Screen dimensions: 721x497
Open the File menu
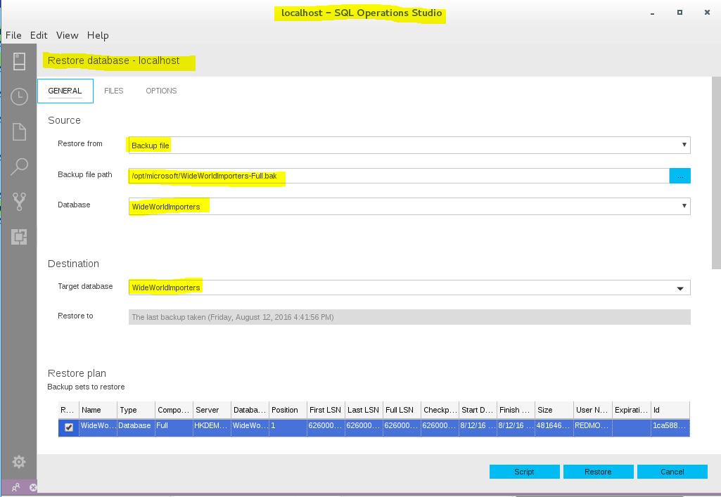(x=13, y=35)
